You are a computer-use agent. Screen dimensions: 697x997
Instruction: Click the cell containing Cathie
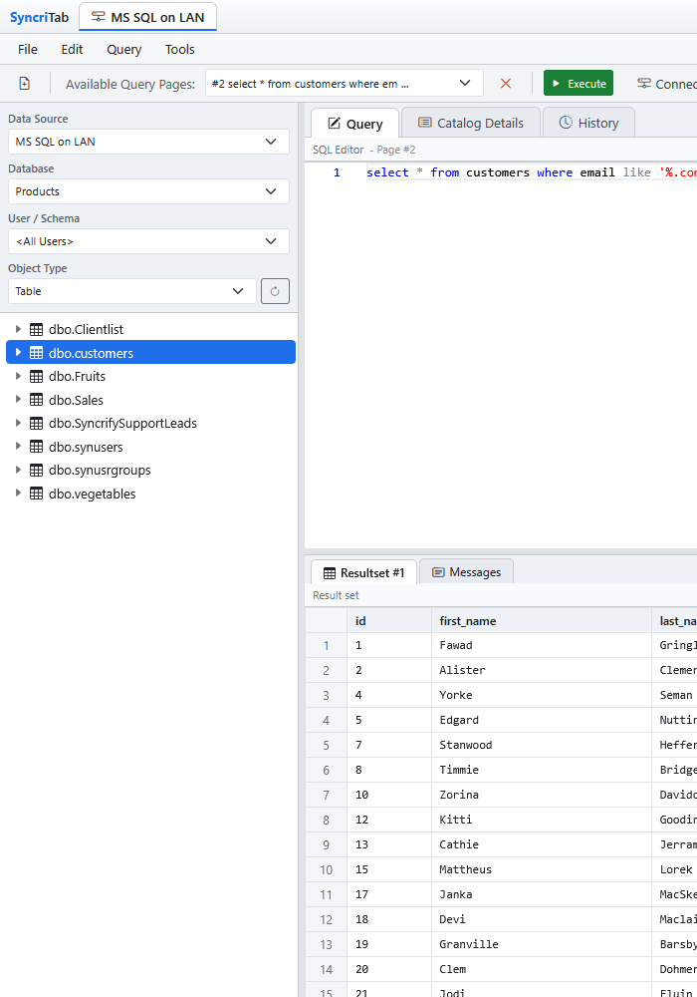[542, 844]
